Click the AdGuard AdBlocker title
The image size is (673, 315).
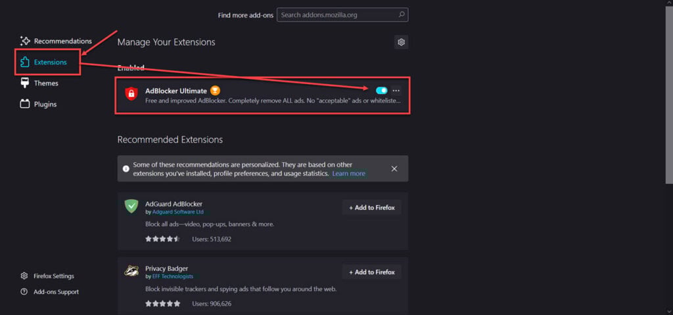pos(174,204)
